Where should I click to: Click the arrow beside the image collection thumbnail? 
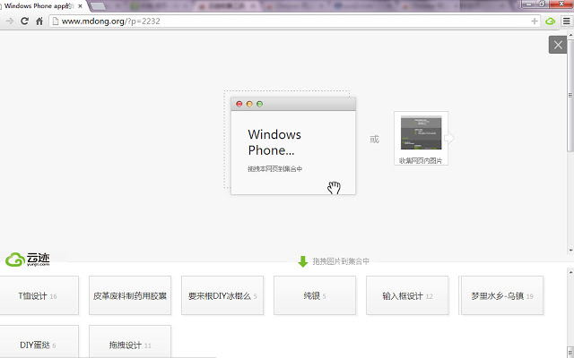[448, 138]
